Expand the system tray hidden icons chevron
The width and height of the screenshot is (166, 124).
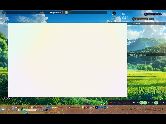pyautogui.click(x=123, y=109)
